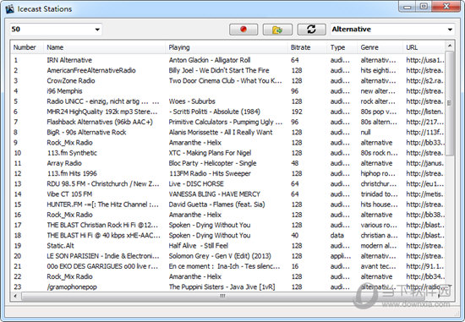
Task: Select the 113.fm Hits 1996 station
Action: tap(72, 174)
